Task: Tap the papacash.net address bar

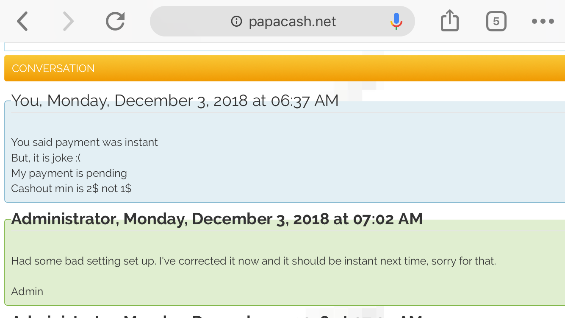Action: 292,21
